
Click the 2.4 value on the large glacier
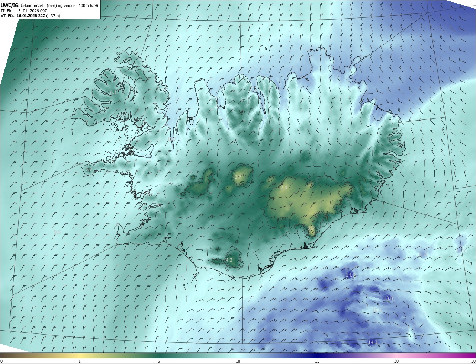[x=284, y=188]
